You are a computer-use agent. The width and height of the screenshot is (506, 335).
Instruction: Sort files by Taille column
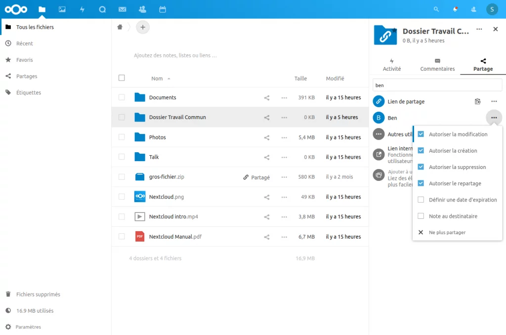(300, 79)
